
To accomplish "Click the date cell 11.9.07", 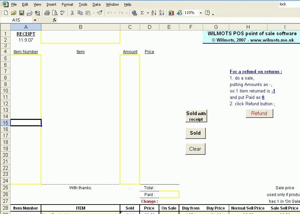I will pyautogui.click(x=26, y=40).
